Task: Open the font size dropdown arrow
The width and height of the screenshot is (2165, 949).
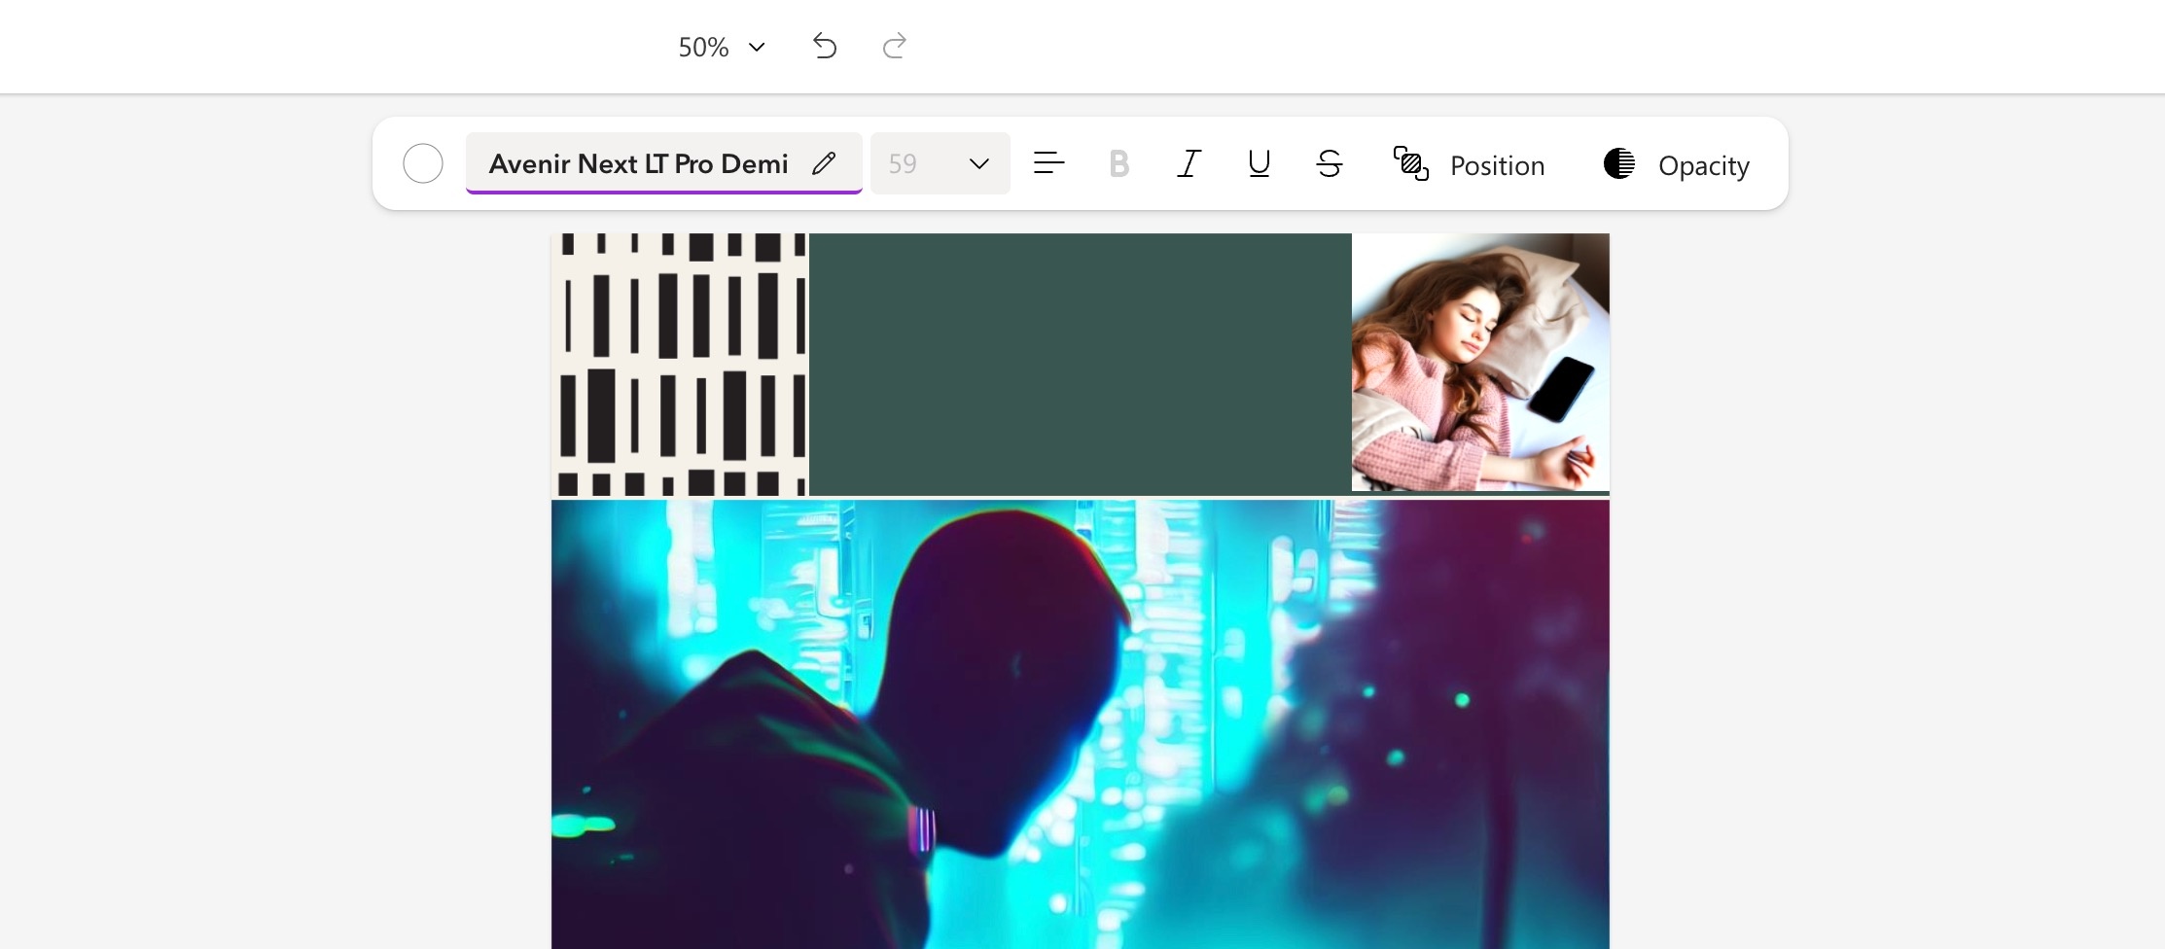Action: (x=979, y=163)
